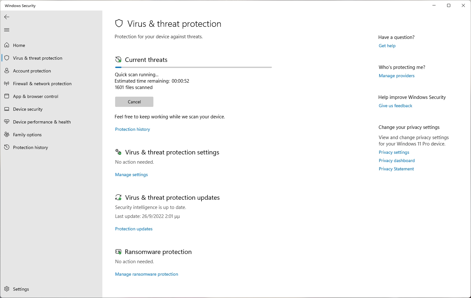This screenshot has height=298, width=471.
Task: Select the Account protection person icon
Action: coord(7,71)
